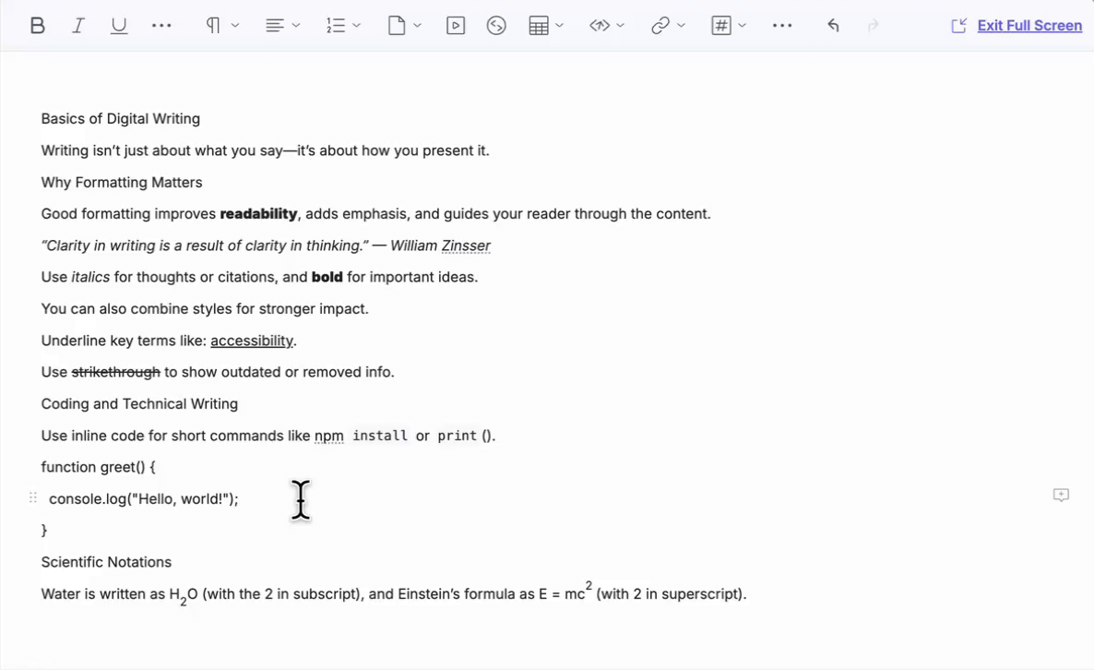
Task: Click the Redo button
Action: 873,25
